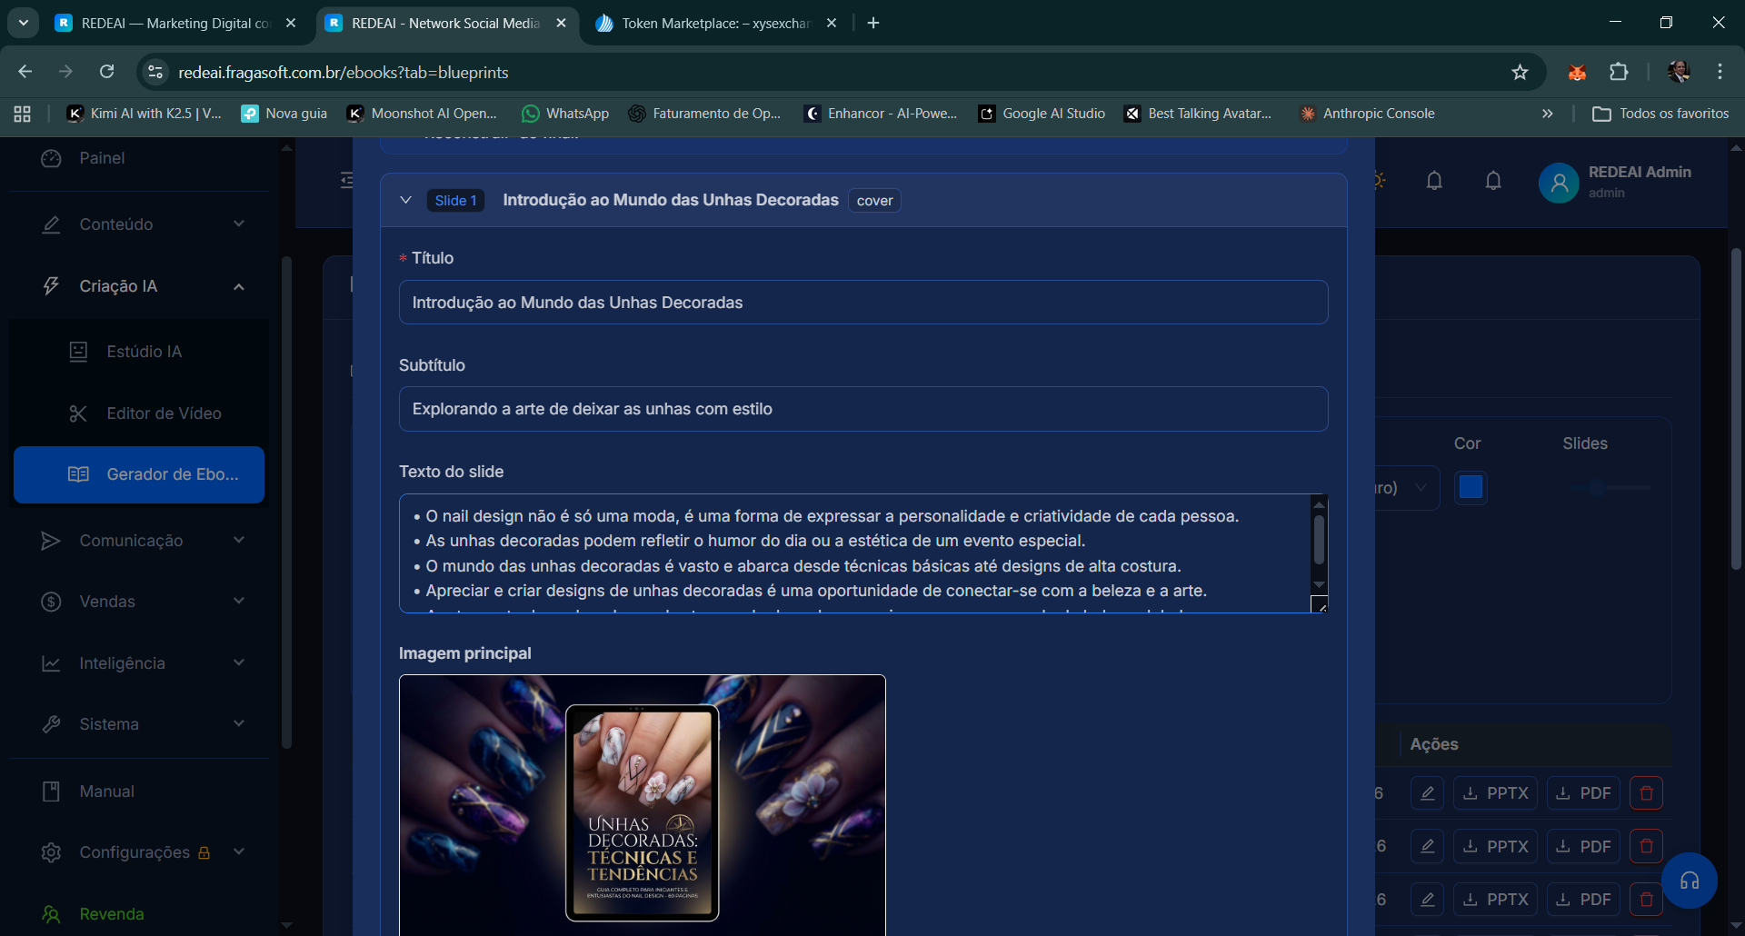Download PPTX from the second row
This screenshot has width=1745, height=936.
tap(1496, 846)
